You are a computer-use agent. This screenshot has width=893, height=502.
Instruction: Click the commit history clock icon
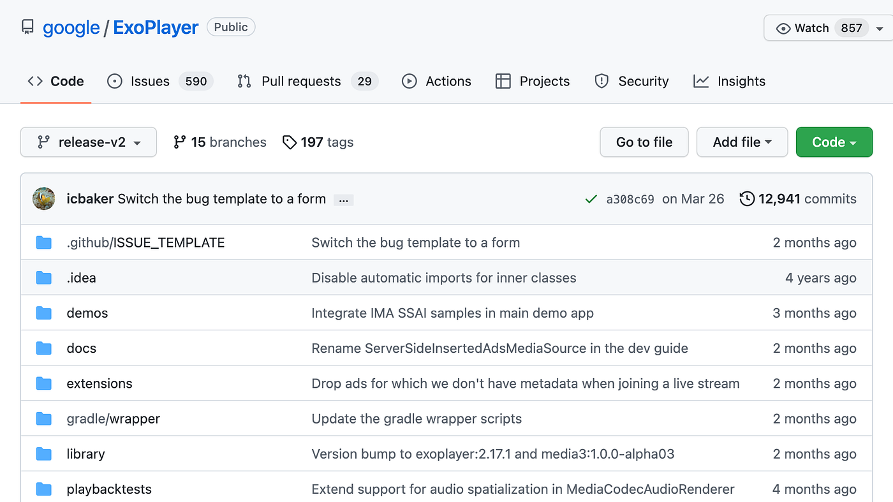[x=747, y=198]
